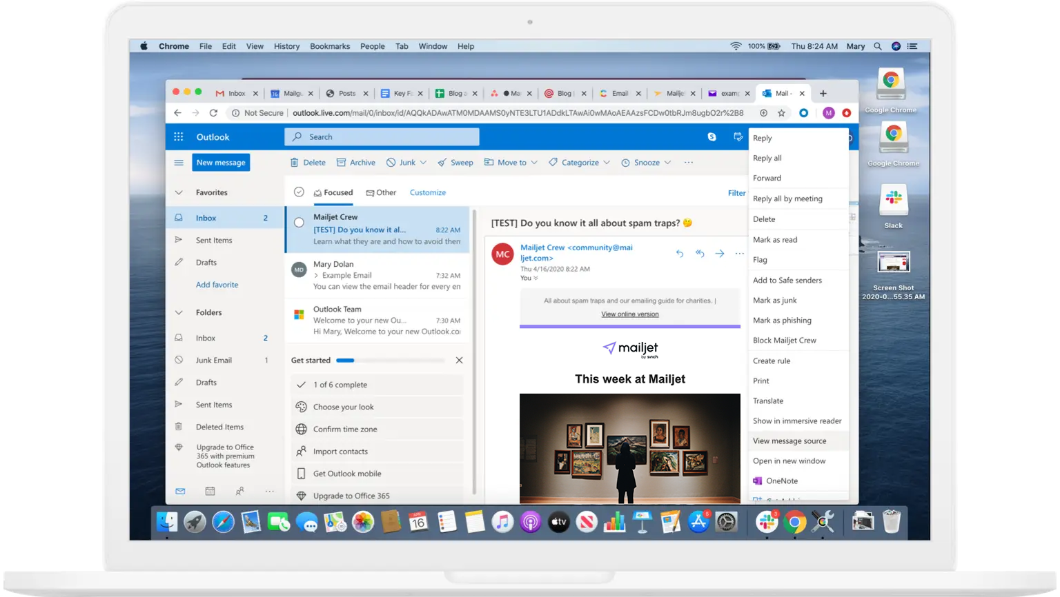Viewport: 1060px width, 597px height.
Task: Expand the Example Email conversation thread
Action: point(316,275)
